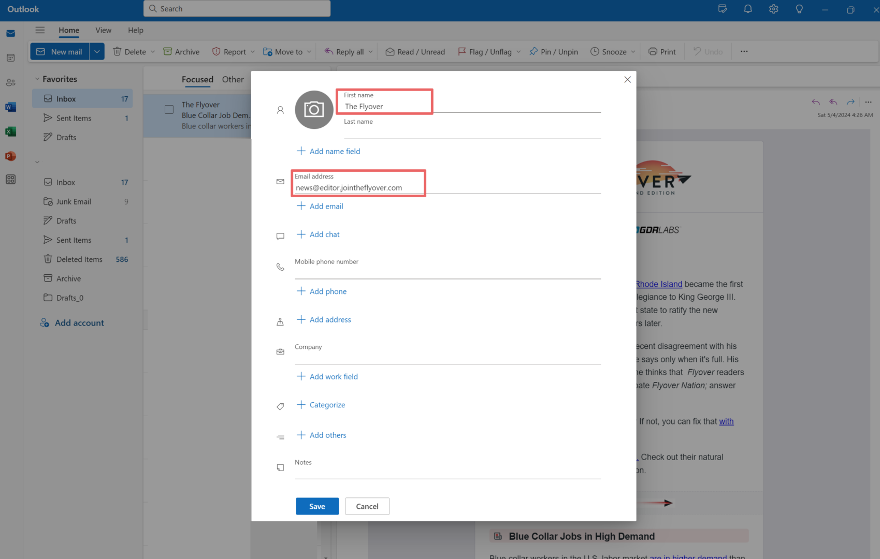Click the reply arrow in reading pane
The width and height of the screenshot is (880, 559).
[x=816, y=102]
